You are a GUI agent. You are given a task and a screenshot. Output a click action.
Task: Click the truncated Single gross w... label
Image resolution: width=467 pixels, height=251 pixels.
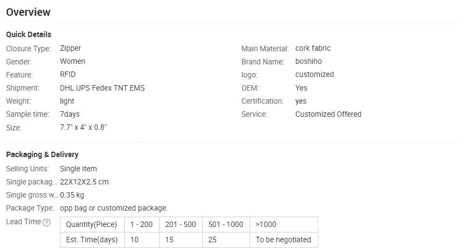(x=32, y=195)
